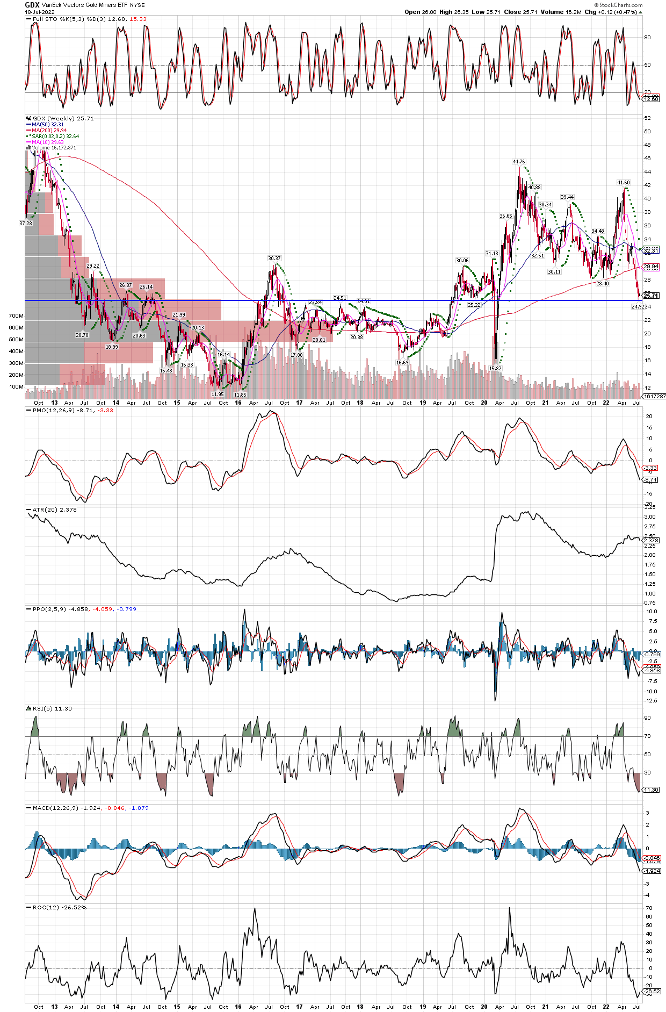This screenshot has height=1012, width=666.
Task: Select the 18-Jul-2022 chart date
Action: tap(40, 12)
